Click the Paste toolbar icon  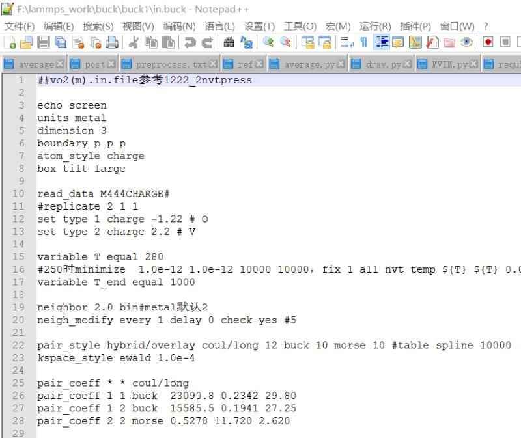click(x=169, y=43)
